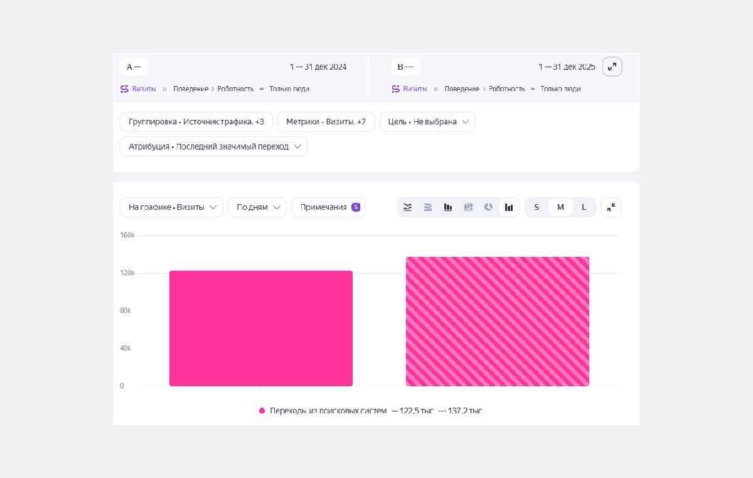This screenshot has height=478, width=753.
Task: Switch chart to line graph view
Action: [x=408, y=207]
